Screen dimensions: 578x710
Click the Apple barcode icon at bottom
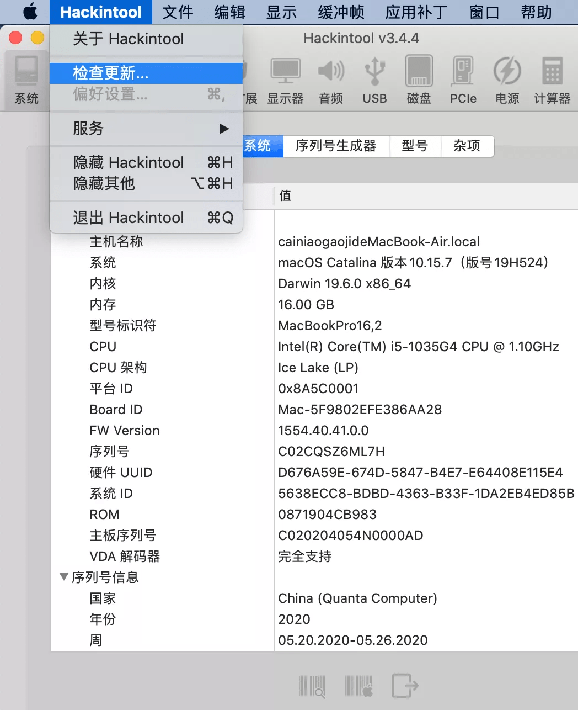coord(359,686)
